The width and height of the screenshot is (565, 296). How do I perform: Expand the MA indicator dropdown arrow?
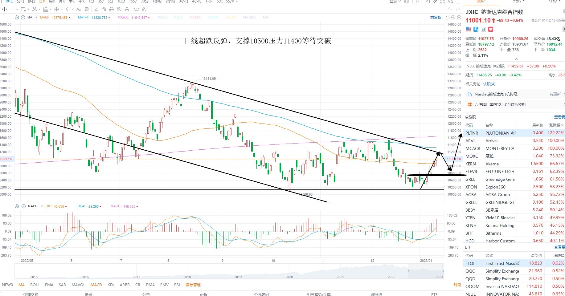(36, 18)
